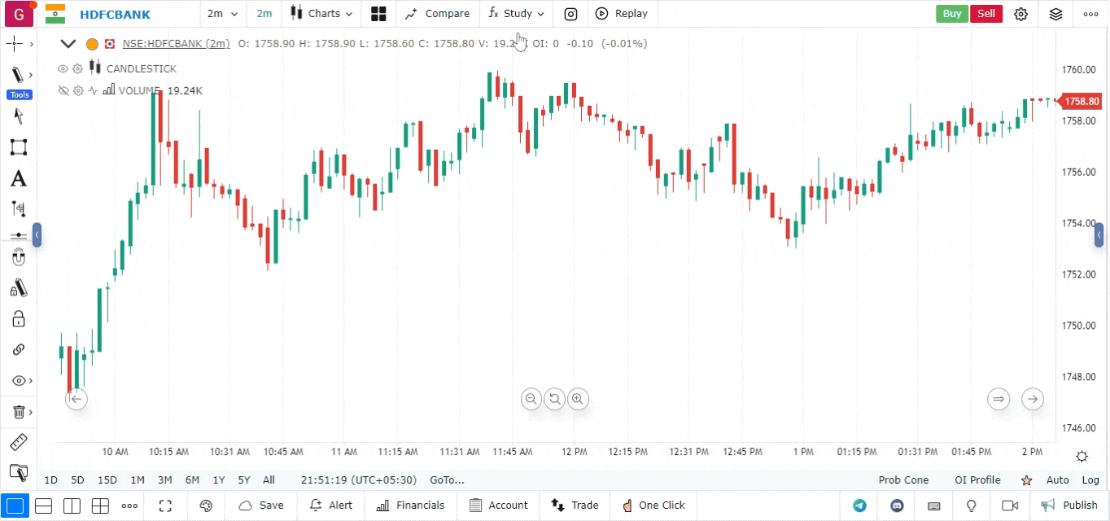
Task: Hide the Candlestick series with eye icon
Action: 63,69
